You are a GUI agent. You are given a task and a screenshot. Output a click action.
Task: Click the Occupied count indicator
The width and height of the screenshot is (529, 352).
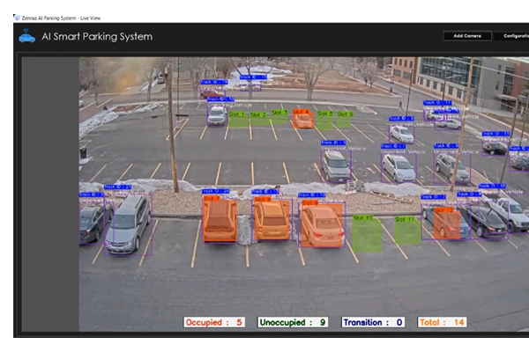point(214,322)
